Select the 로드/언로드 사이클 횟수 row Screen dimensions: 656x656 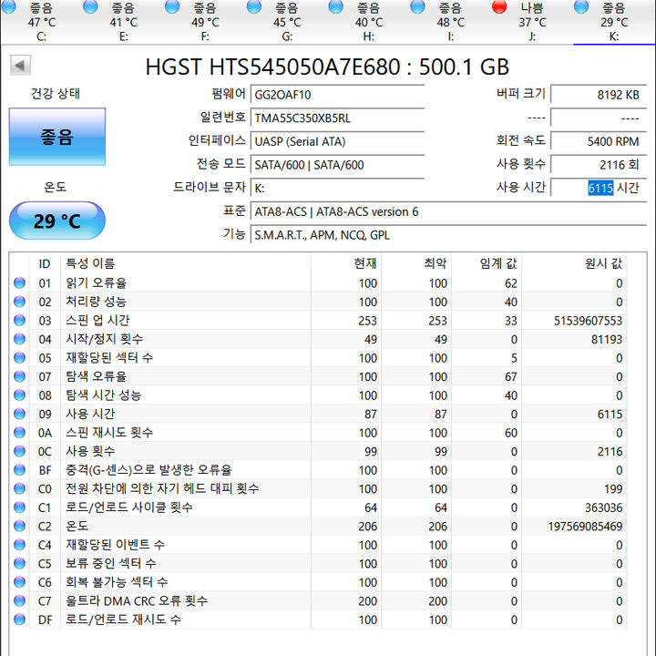point(318,507)
